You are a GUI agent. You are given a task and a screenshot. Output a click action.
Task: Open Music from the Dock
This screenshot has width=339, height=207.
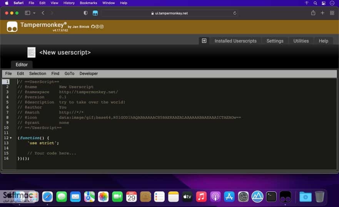pyautogui.click(x=201, y=197)
